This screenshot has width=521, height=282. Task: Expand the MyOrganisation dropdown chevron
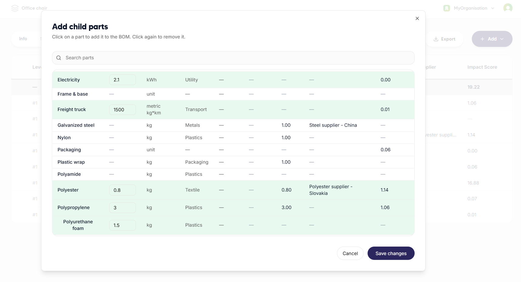[493, 8]
